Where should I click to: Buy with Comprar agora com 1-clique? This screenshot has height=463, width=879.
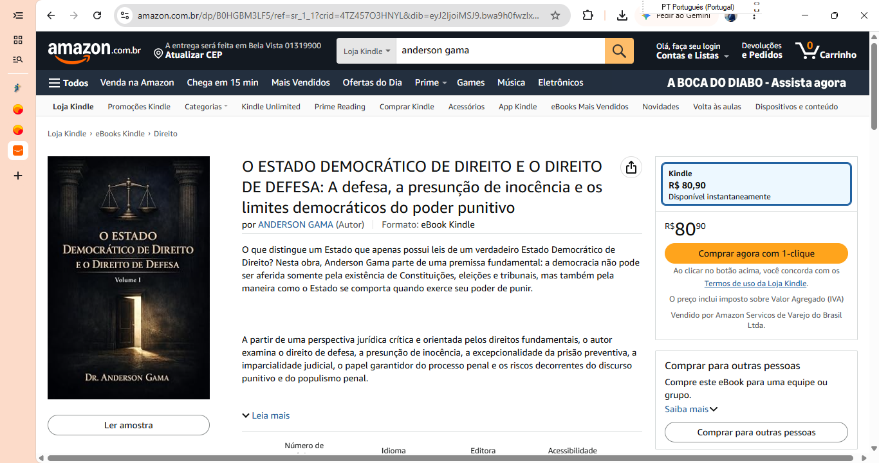click(756, 253)
